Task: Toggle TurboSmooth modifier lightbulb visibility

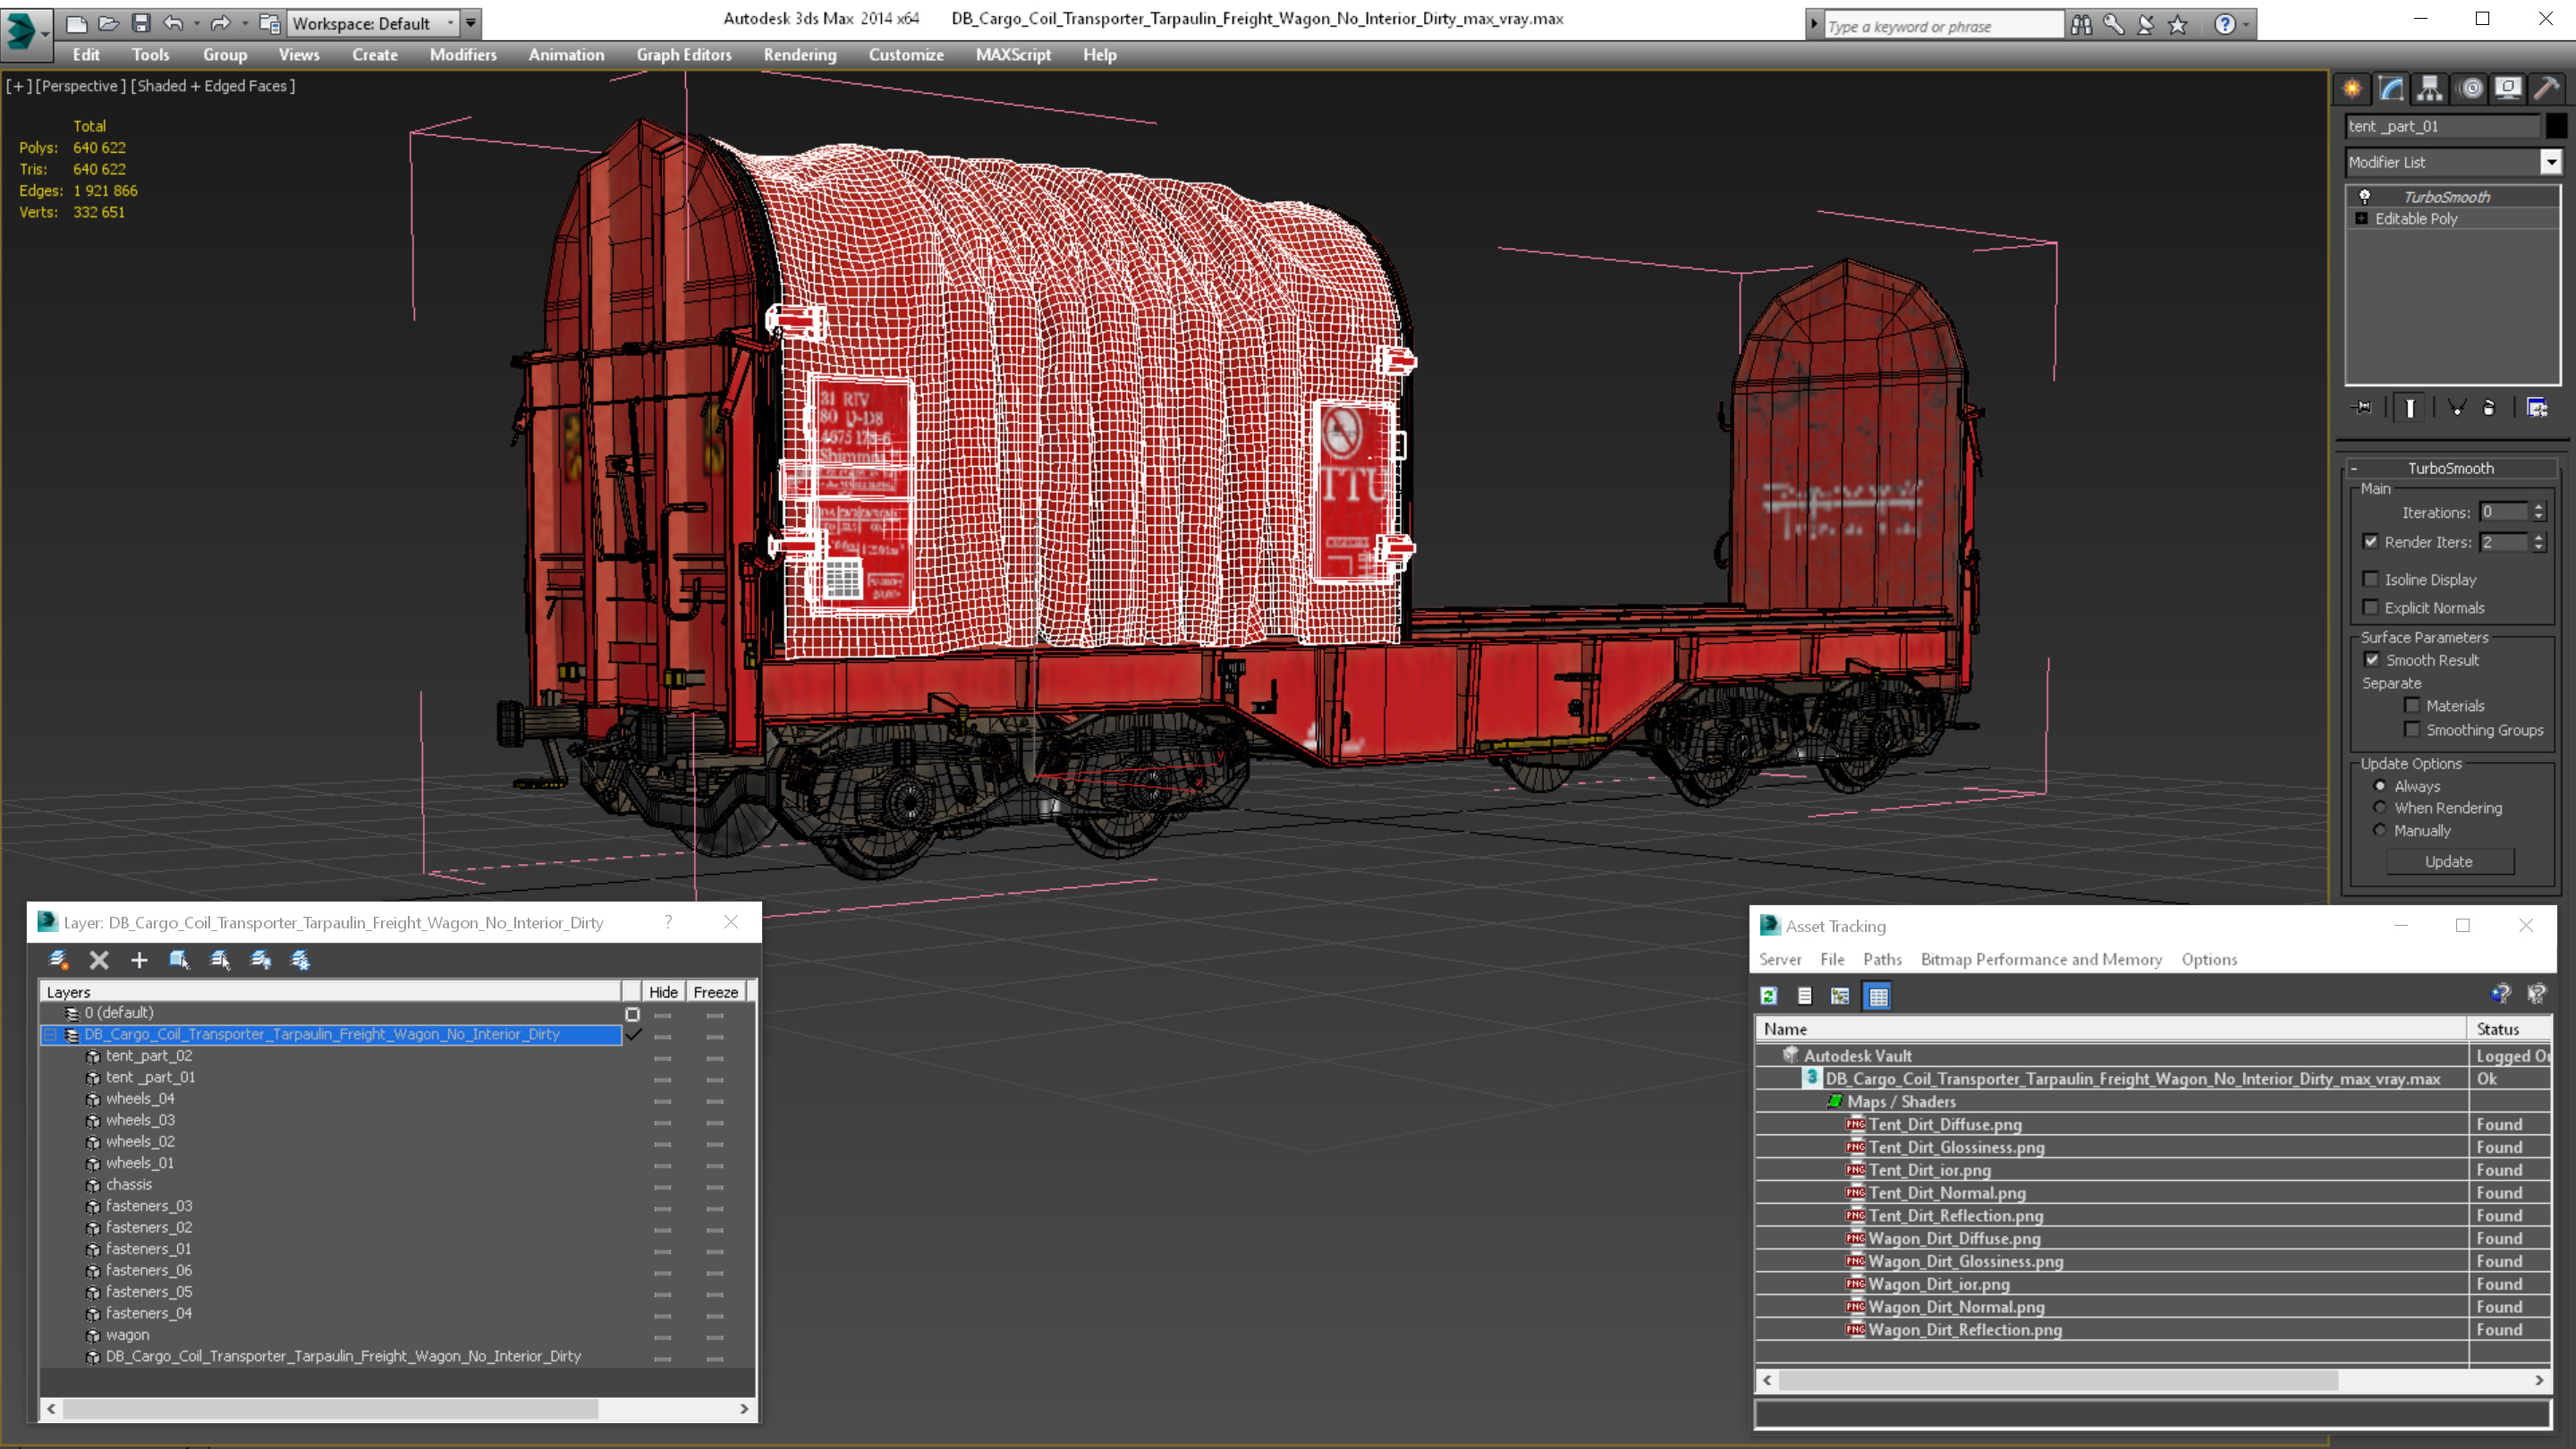Action: (x=2365, y=196)
